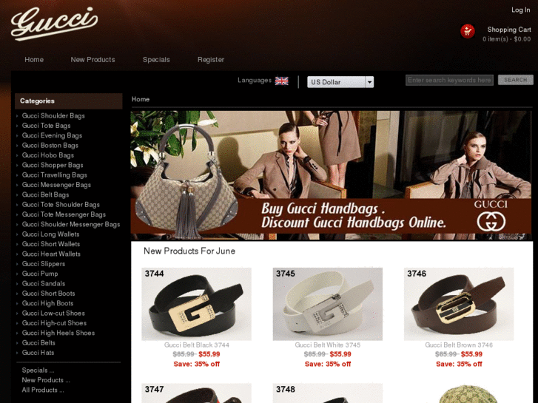Open Gucci Belt Brown 3746 product link
This screenshot has height=403, width=538.
pyautogui.click(x=459, y=345)
